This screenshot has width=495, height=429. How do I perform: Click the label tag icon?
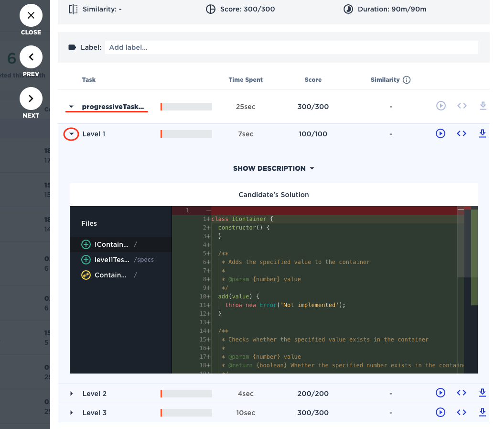72,47
